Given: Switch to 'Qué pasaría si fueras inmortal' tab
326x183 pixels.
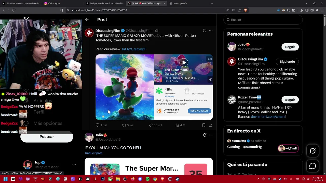Looking at the screenshot, I should 104,3.
